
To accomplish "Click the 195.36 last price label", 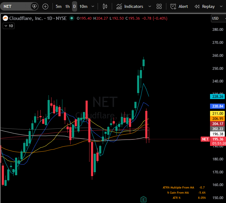I will pyautogui.click(x=218, y=139).
